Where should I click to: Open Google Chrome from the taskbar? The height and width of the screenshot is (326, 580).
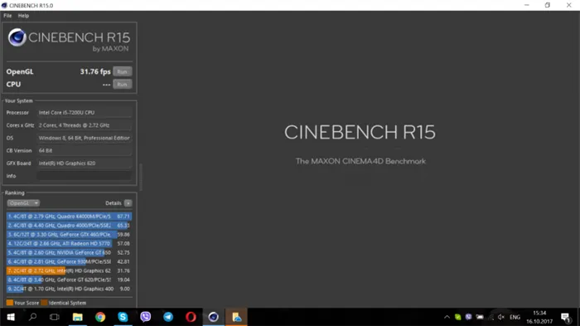100,317
